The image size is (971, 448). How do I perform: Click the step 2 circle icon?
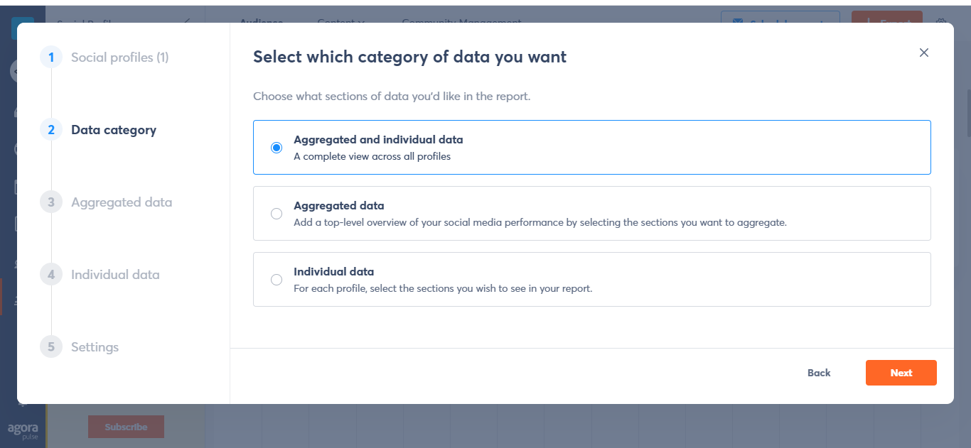(51, 130)
